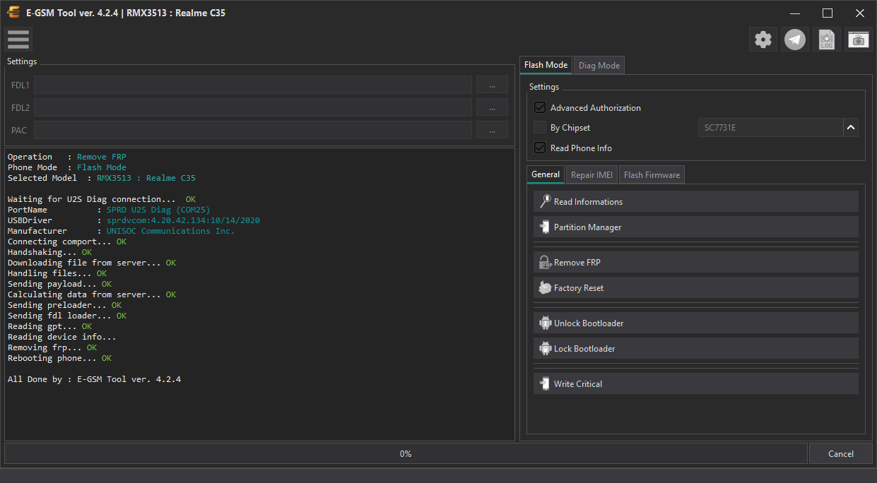Click 'Downloading file from server... OK' line
The height and width of the screenshot is (483, 877).
point(92,263)
